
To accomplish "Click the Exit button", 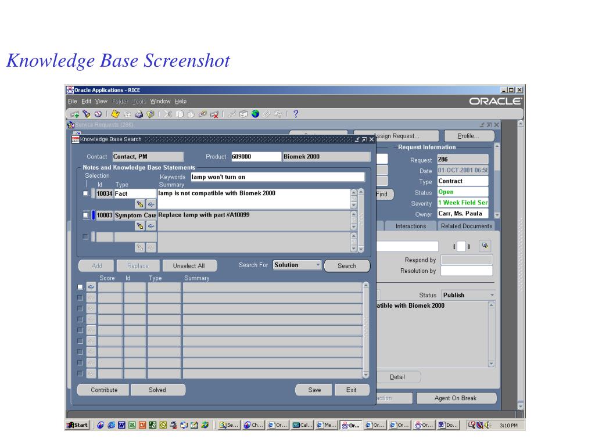I will (x=352, y=390).
